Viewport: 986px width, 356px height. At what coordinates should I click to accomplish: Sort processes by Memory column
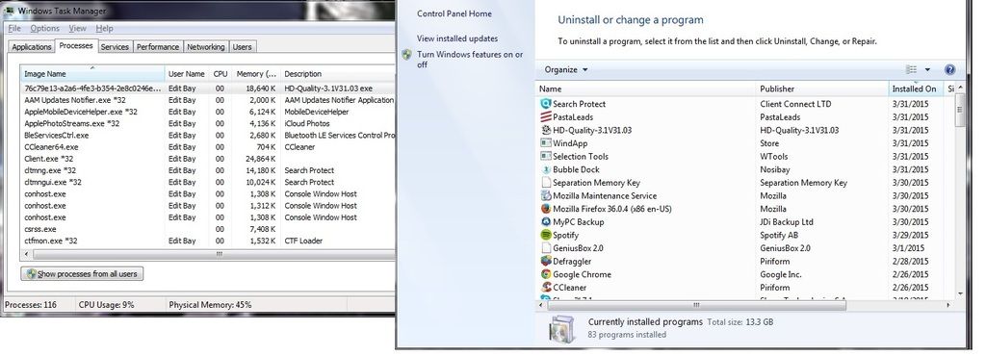(256, 73)
